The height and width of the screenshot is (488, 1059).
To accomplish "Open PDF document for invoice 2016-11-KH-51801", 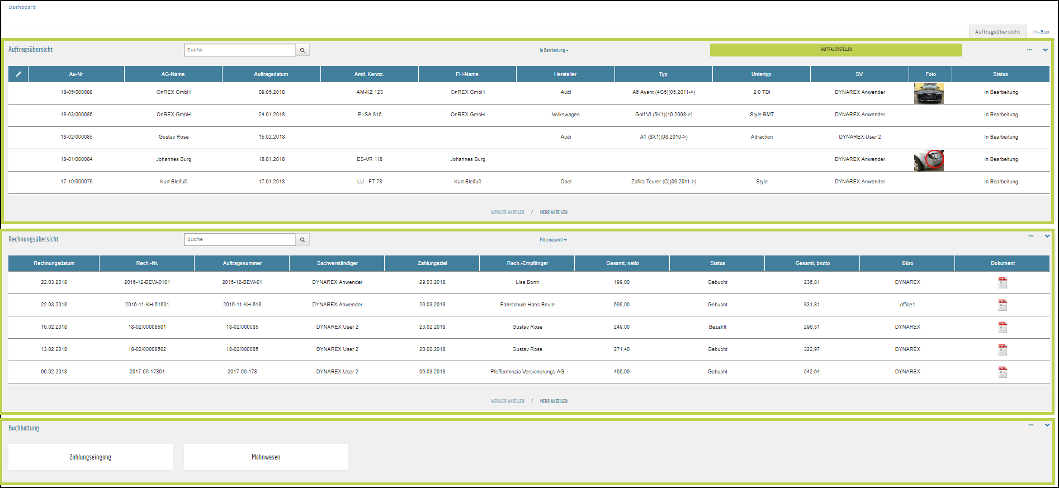I will pos(1003,305).
